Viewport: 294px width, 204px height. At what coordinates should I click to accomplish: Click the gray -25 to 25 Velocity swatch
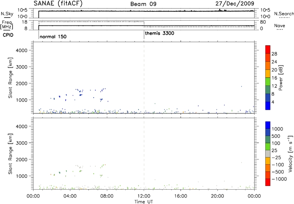268,154
